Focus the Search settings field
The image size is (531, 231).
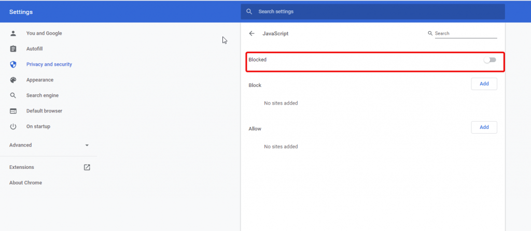point(372,11)
